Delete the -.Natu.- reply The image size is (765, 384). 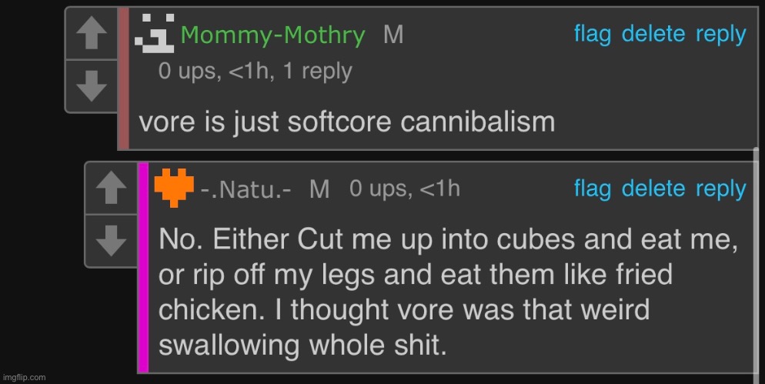click(x=653, y=189)
